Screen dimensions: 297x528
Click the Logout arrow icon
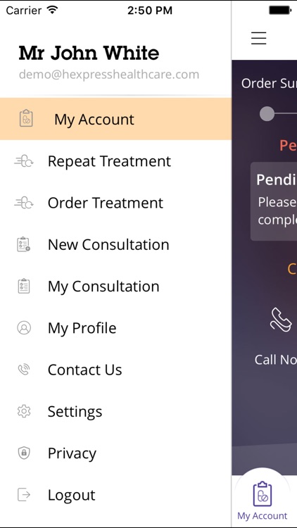(24, 495)
